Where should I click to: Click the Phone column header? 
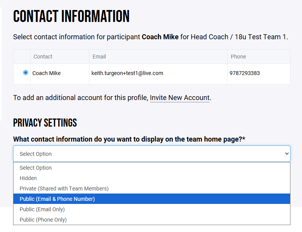238,57
